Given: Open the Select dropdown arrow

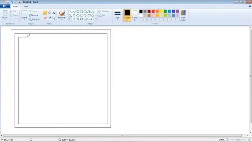Looking at the screenshot, I should tap(24, 20).
